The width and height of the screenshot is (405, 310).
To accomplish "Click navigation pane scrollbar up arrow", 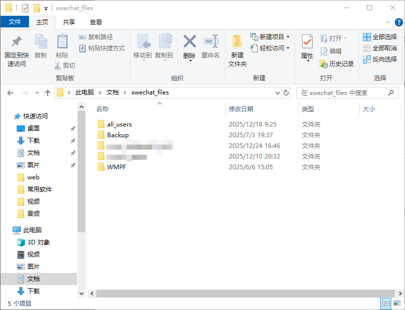I will tap(81, 107).
